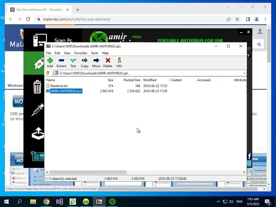Click the syringe vaccine icon in Amir sidebar
The width and height of the screenshot is (276, 207).
pyautogui.click(x=38, y=110)
